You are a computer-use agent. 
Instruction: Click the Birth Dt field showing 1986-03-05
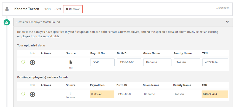pyautogui.click(x=129, y=62)
